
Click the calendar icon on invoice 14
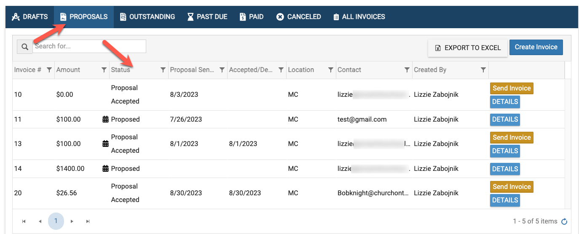tap(105, 169)
